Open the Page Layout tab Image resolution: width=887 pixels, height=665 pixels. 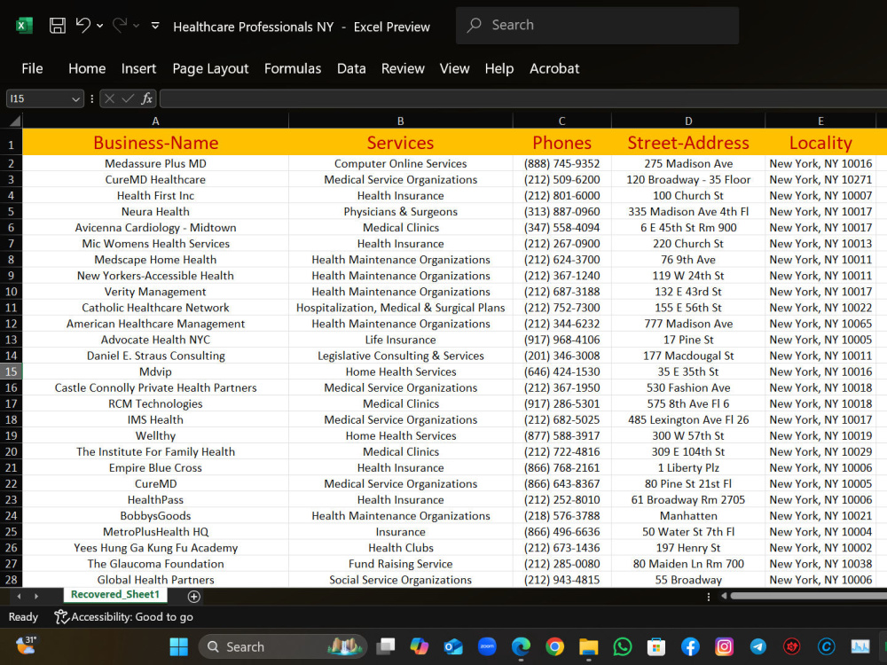[x=210, y=68]
